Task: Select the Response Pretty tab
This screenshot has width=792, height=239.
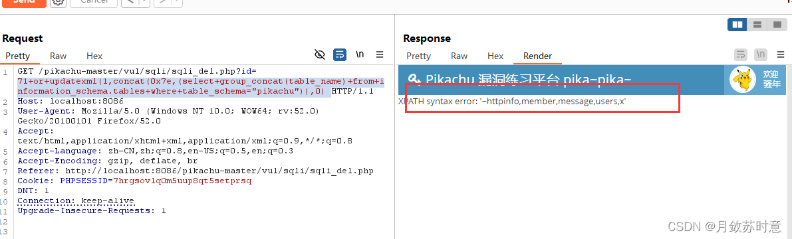Action: (418, 56)
